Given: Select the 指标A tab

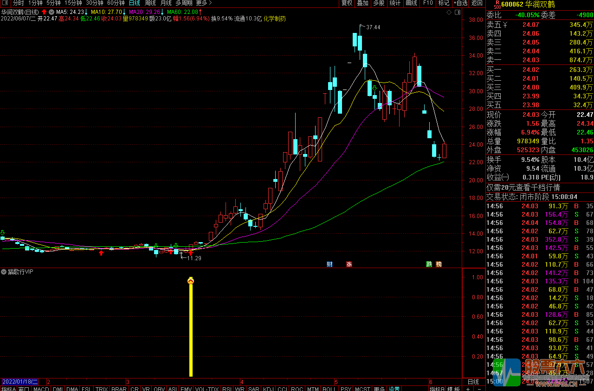Looking at the screenshot, I should coord(8,389).
